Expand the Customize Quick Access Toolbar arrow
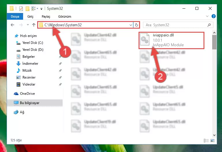Viewport: 222px width, 152px height. 41,9
